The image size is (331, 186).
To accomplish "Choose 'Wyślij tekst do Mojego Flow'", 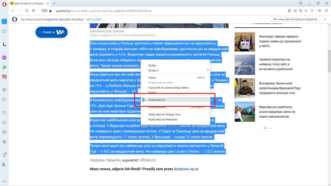I will (175, 114).
